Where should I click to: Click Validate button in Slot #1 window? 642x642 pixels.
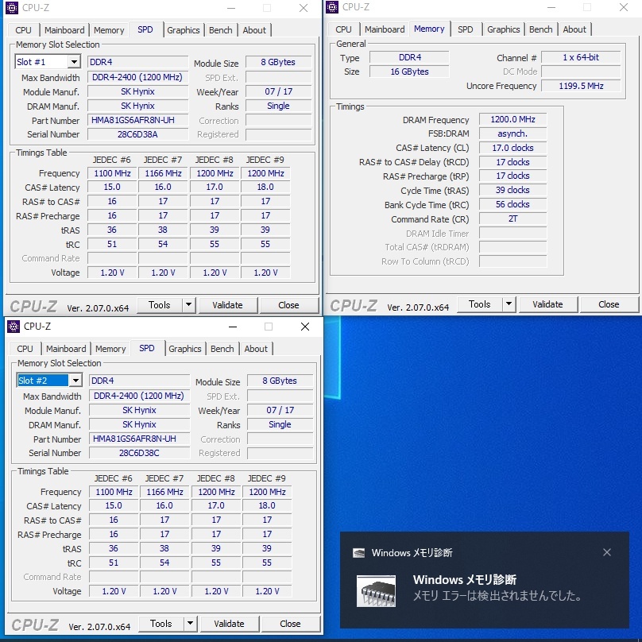228,305
